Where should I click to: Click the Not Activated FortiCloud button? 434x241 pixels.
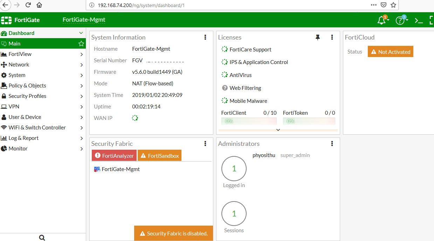click(390, 51)
